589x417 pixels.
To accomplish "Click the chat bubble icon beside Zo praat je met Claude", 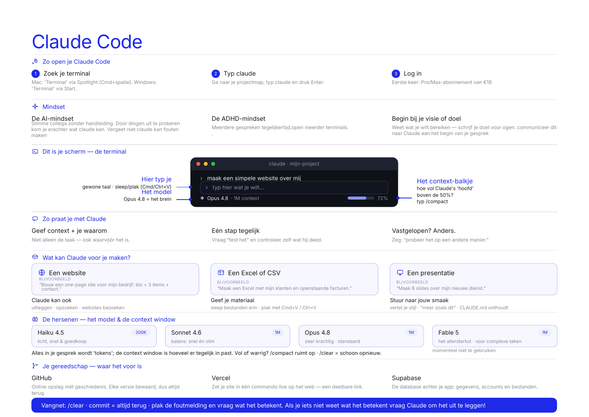I will pyautogui.click(x=35, y=219).
